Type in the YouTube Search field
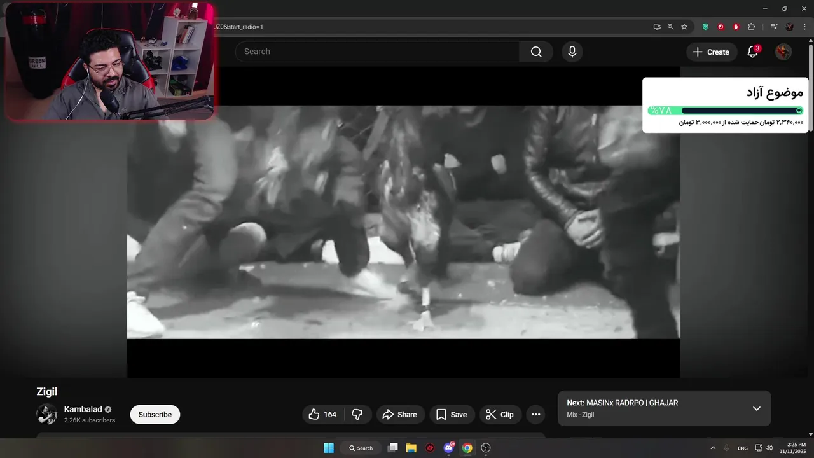The width and height of the screenshot is (814, 458). click(378, 52)
